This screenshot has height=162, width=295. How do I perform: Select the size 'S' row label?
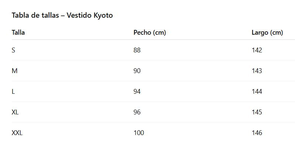click(13, 50)
